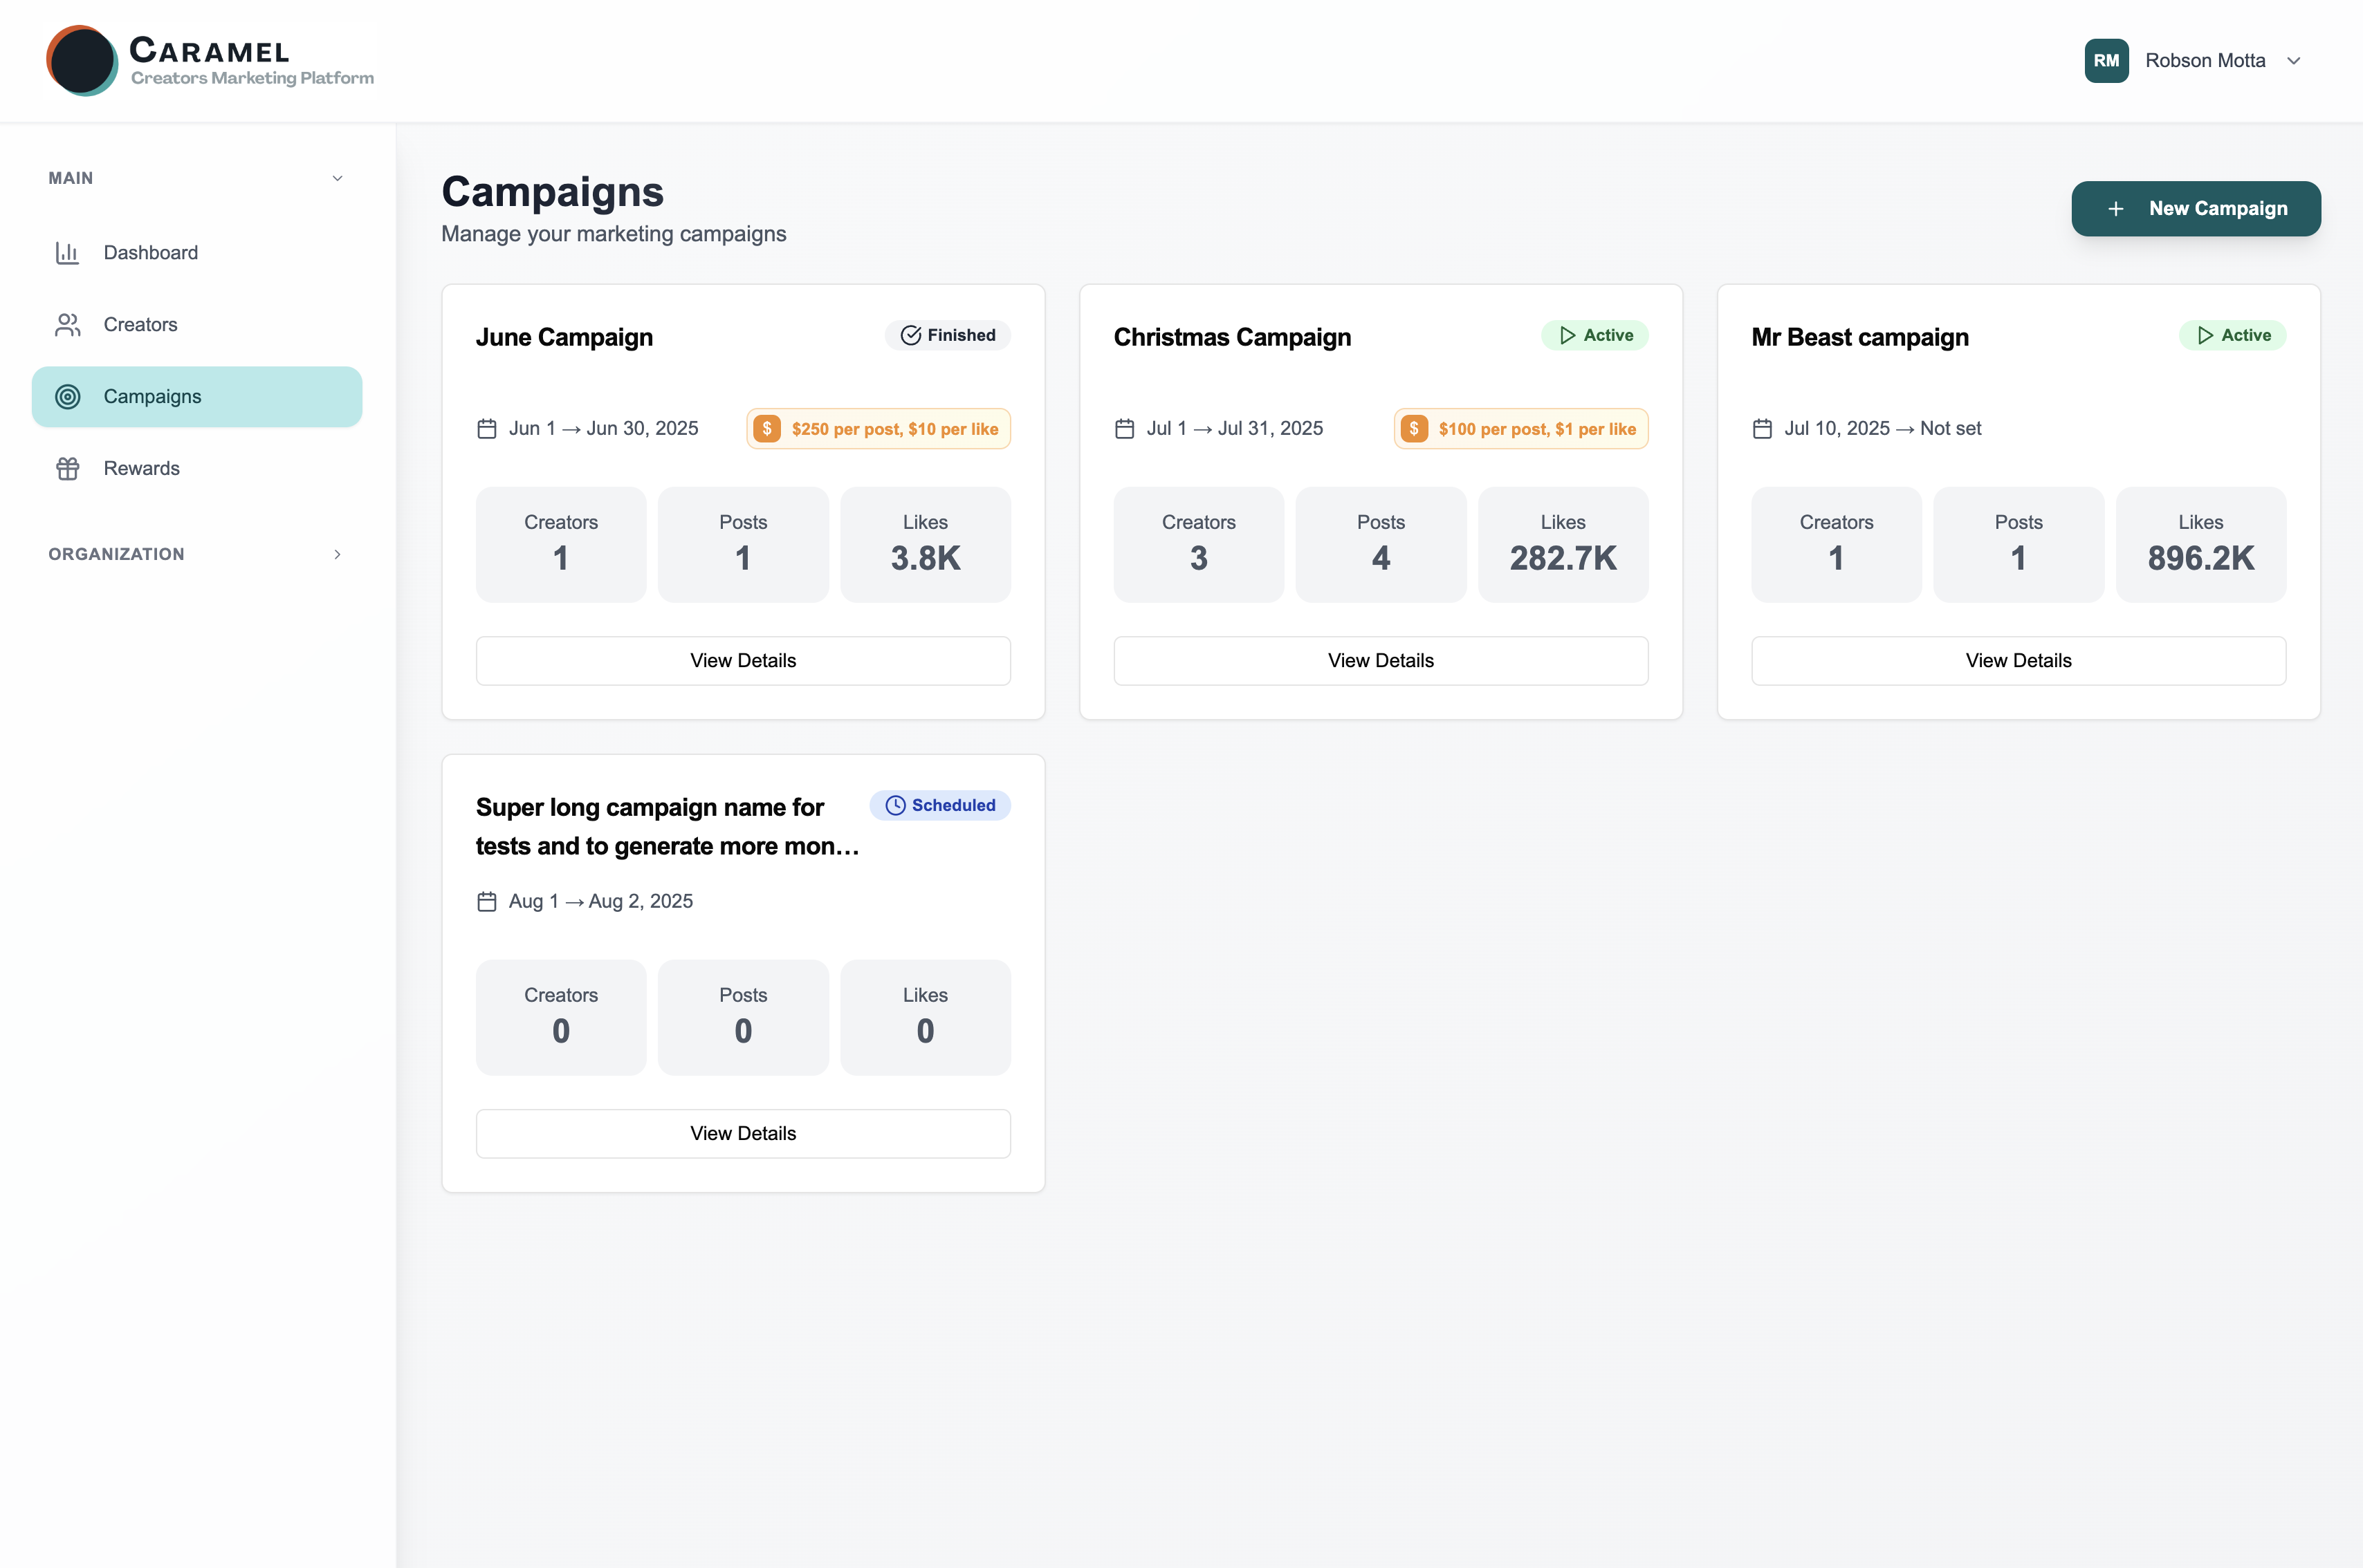Expand the ORGANIZATION section
Screen dimensions: 2363x1568
tap(337, 554)
